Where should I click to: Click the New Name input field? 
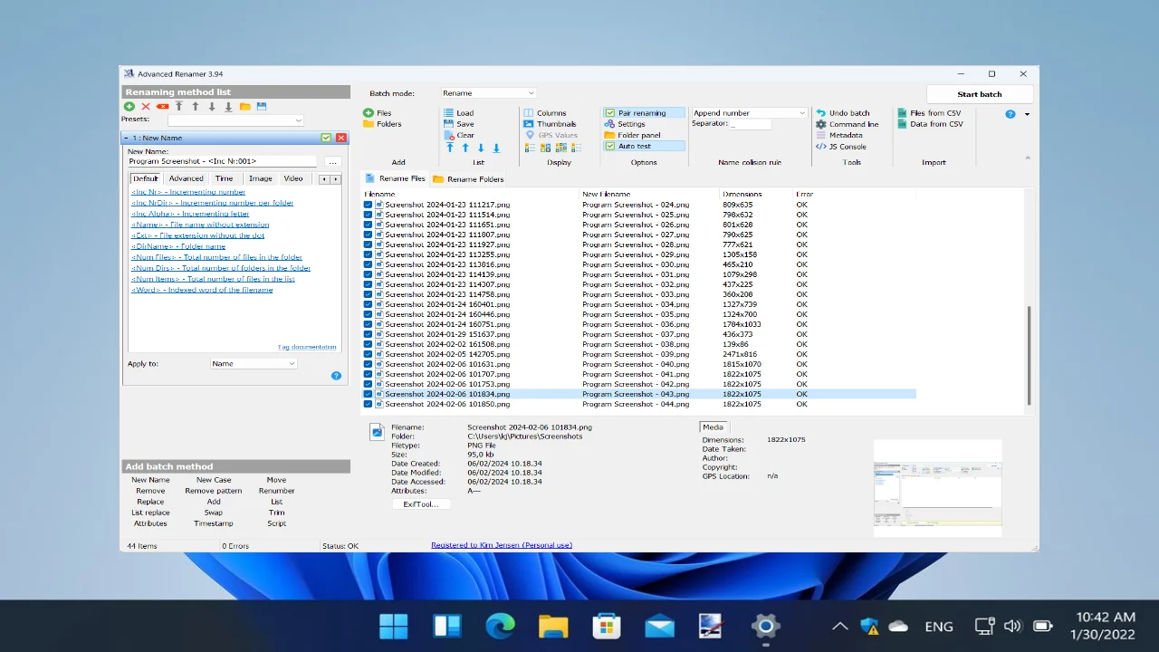[223, 161]
